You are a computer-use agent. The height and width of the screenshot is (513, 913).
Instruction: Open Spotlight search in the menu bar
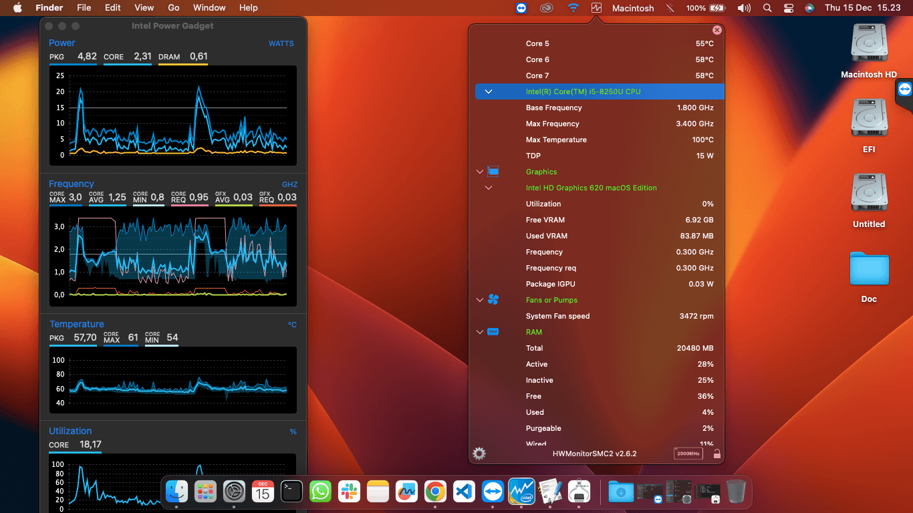tap(767, 8)
